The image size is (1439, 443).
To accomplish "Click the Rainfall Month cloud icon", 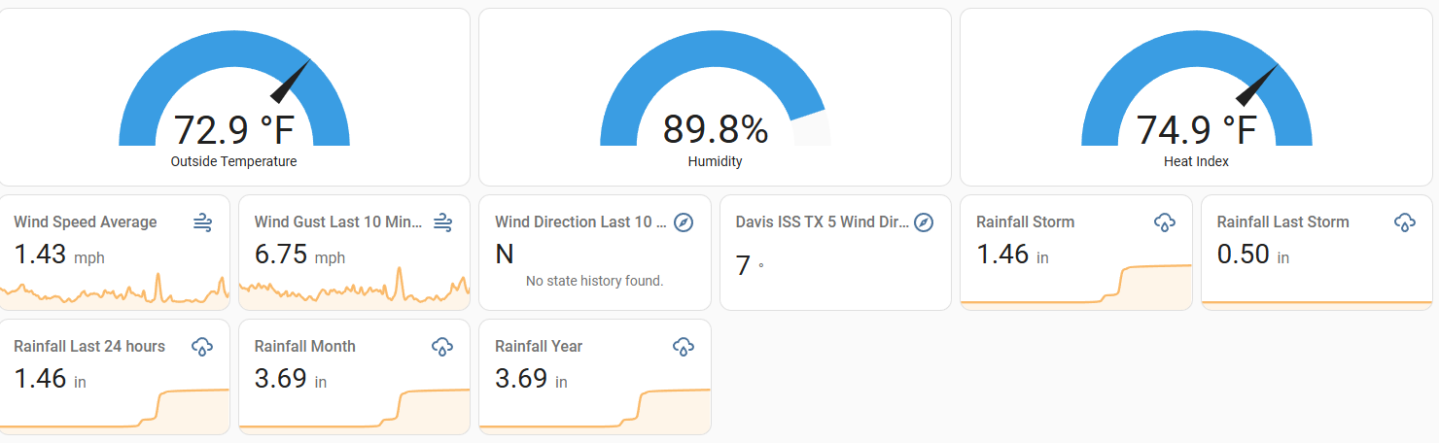I will tap(442, 347).
